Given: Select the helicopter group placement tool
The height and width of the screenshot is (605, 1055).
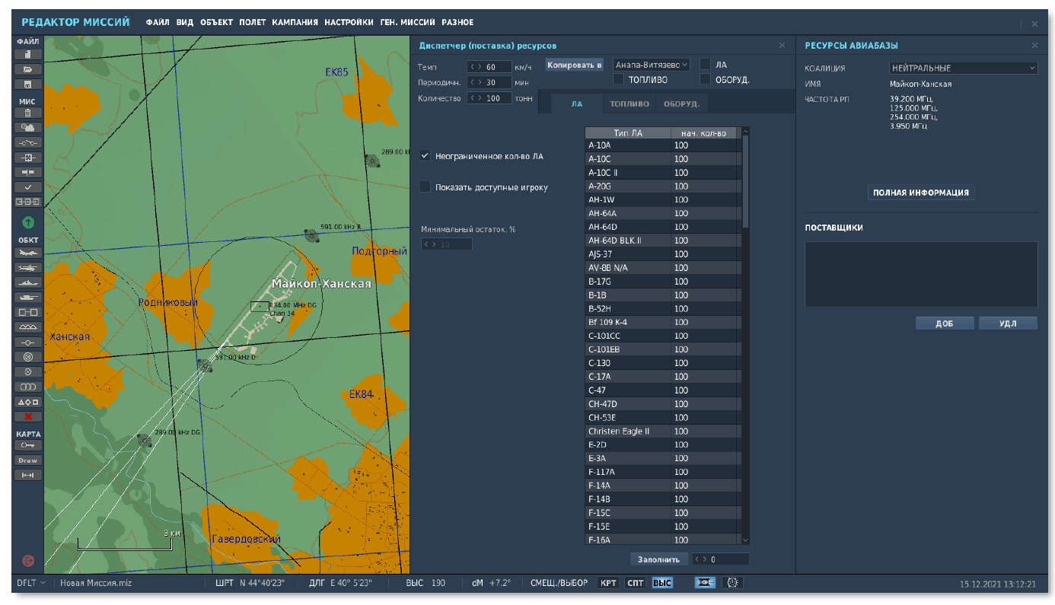Looking at the screenshot, I should pyautogui.click(x=28, y=268).
